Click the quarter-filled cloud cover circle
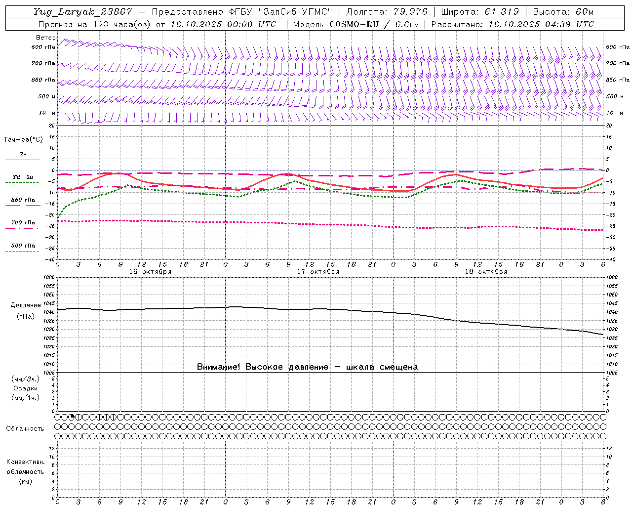This screenshot has height=506, width=632. pyautogui.click(x=72, y=417)
